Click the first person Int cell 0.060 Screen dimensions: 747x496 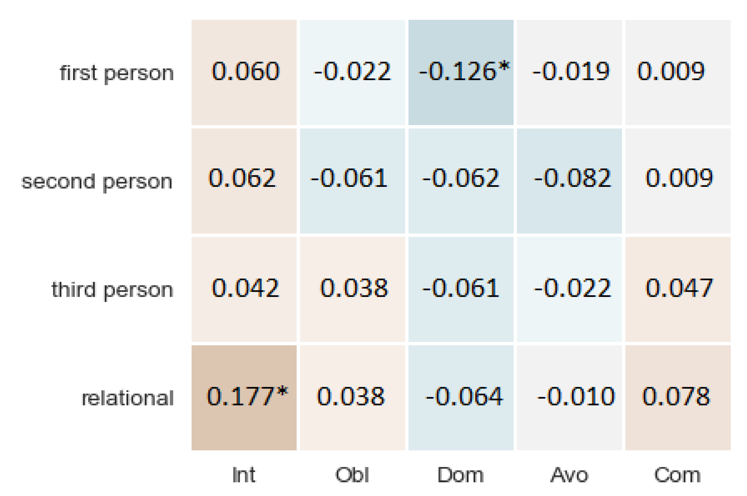click(x=244, y=72)
